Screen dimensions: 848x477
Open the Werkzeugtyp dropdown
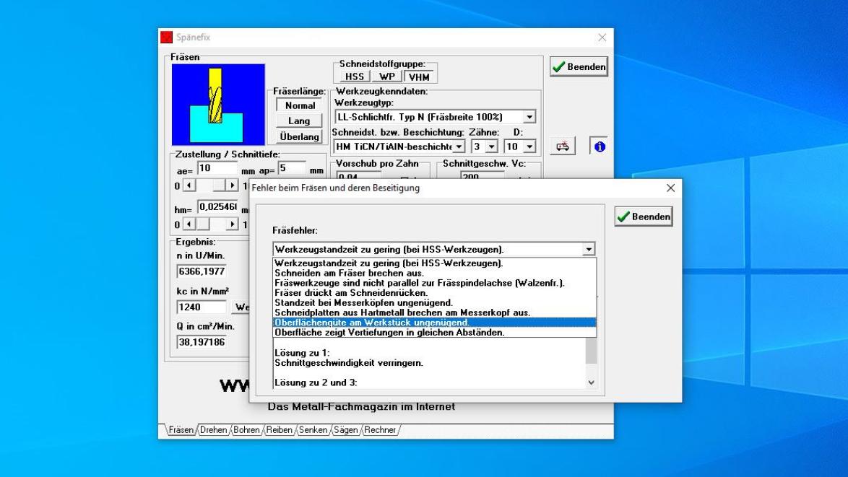tap(529, 117)
